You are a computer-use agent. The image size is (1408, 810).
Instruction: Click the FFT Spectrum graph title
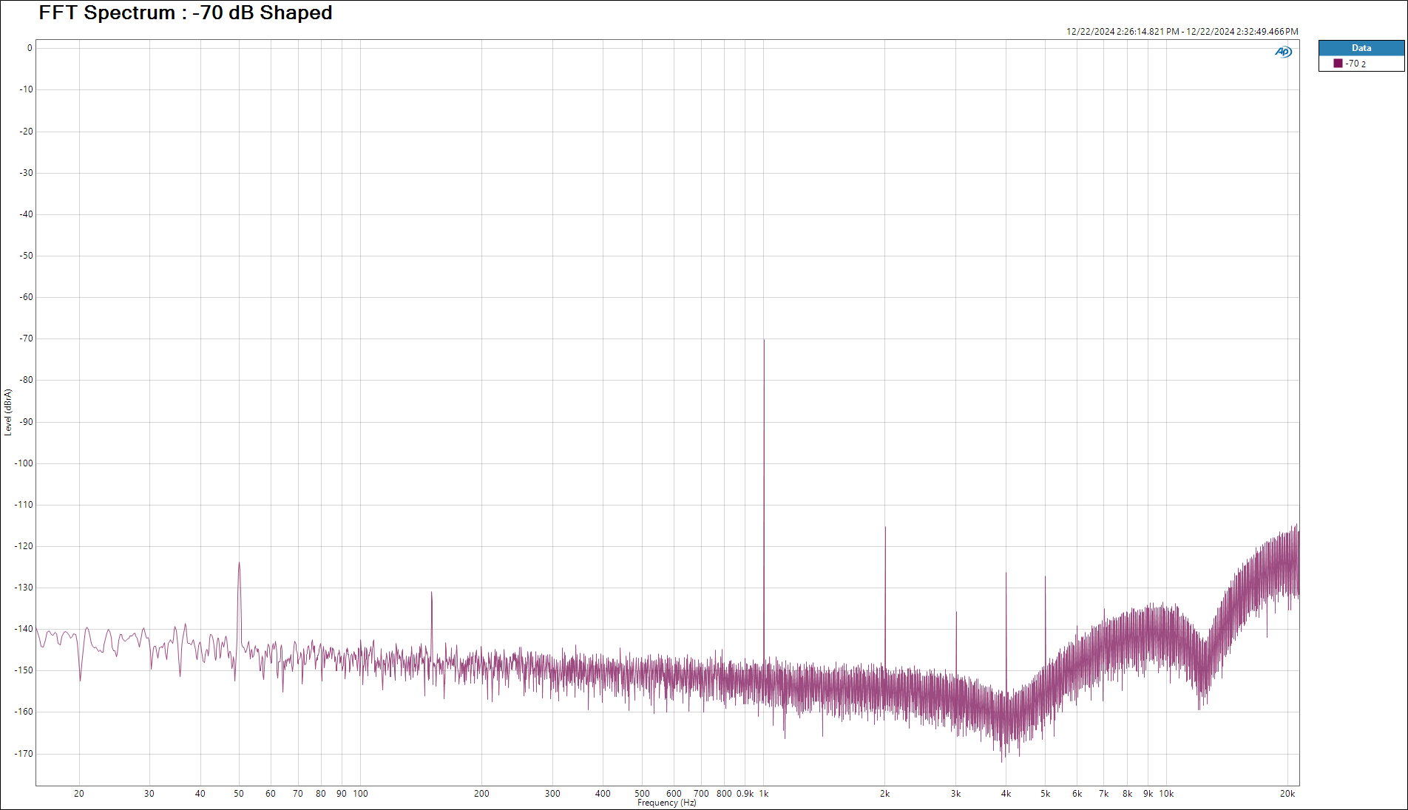(x=185, y=13)
